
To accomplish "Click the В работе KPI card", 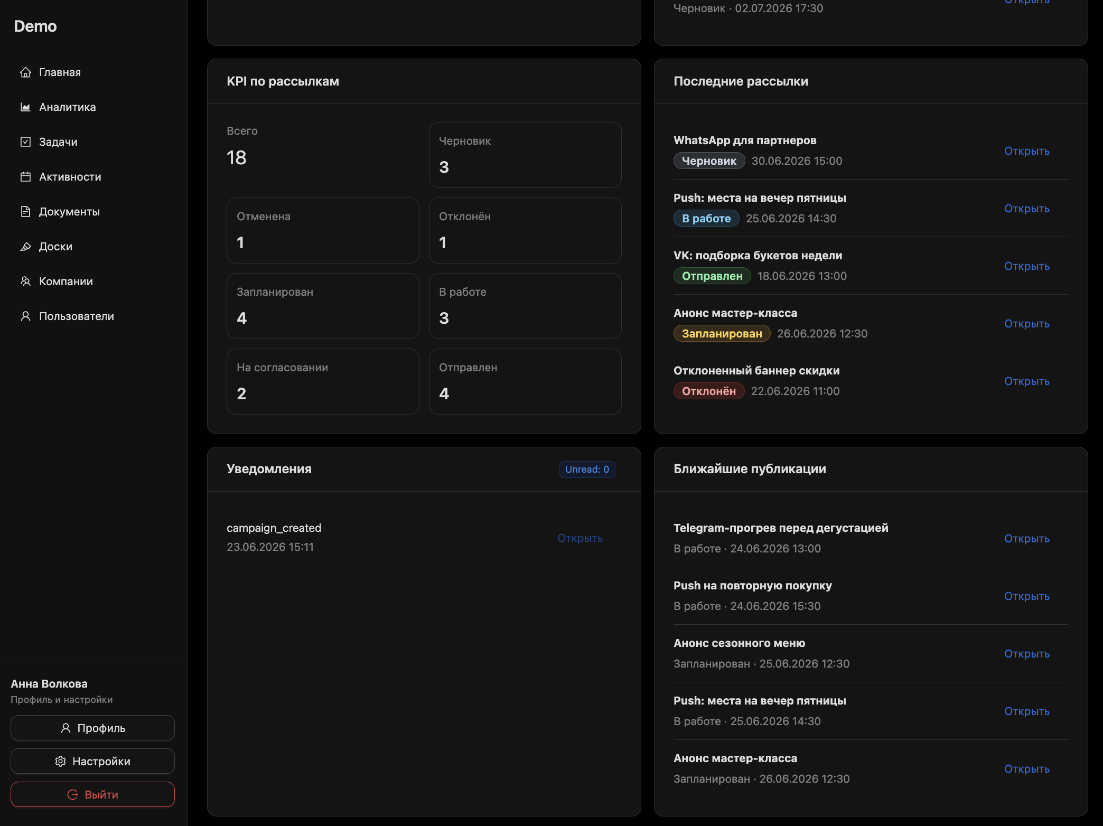I will pyautogui.click(x=525, y=306).
